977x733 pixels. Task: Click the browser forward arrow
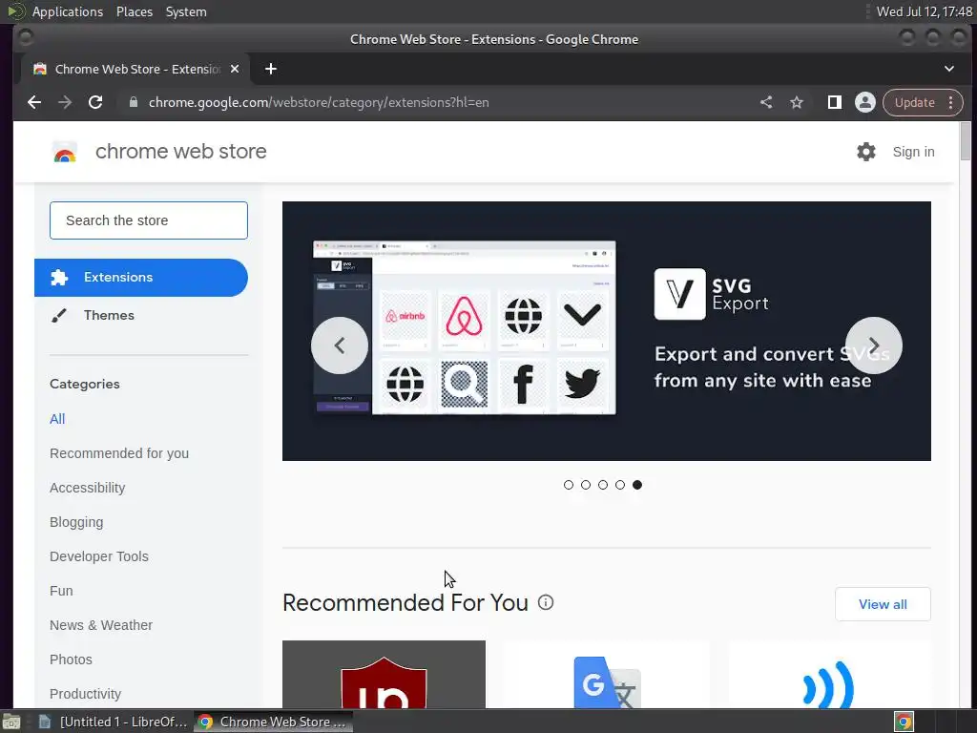tap(65, 102)
